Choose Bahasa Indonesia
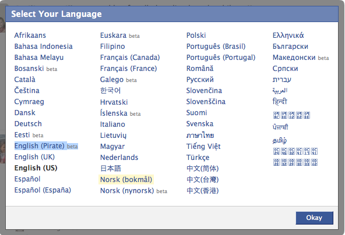The image size is (345, 235). pos(43,46)
